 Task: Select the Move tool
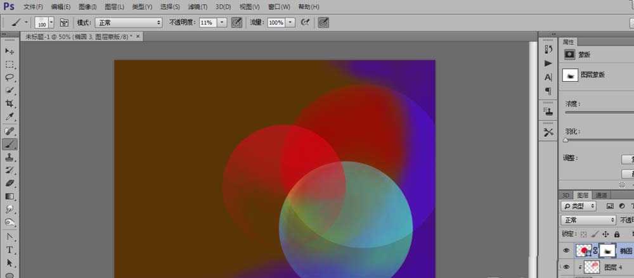[10, 51]
